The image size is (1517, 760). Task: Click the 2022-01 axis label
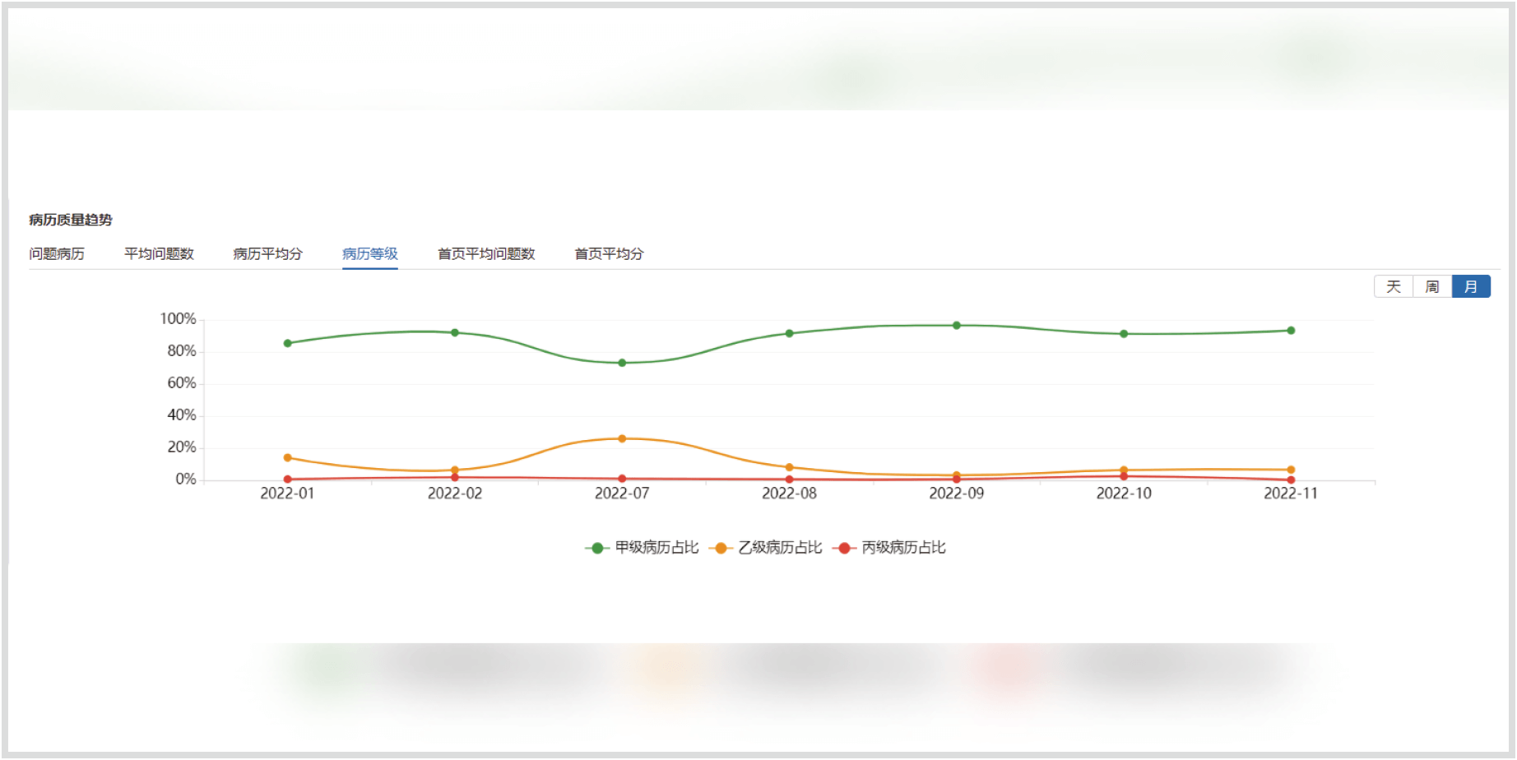[287, 494]
